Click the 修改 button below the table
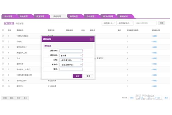The height and width of the screenshot is (115, 172). [x=19, y=98]
